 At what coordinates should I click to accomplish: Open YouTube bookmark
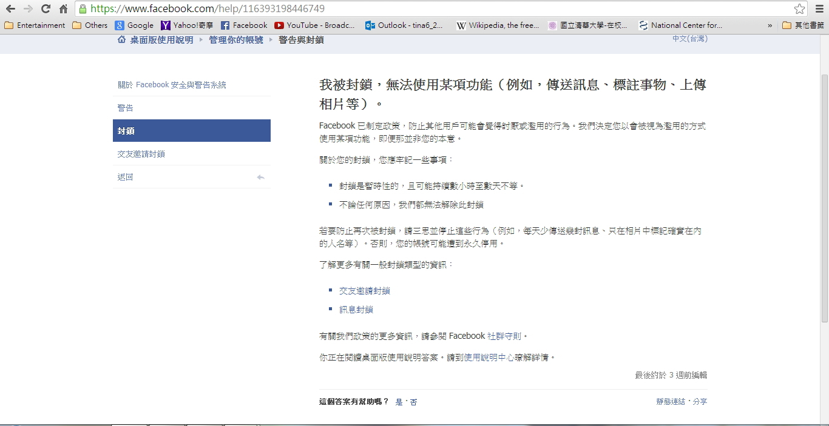click(x=314, y=25)
